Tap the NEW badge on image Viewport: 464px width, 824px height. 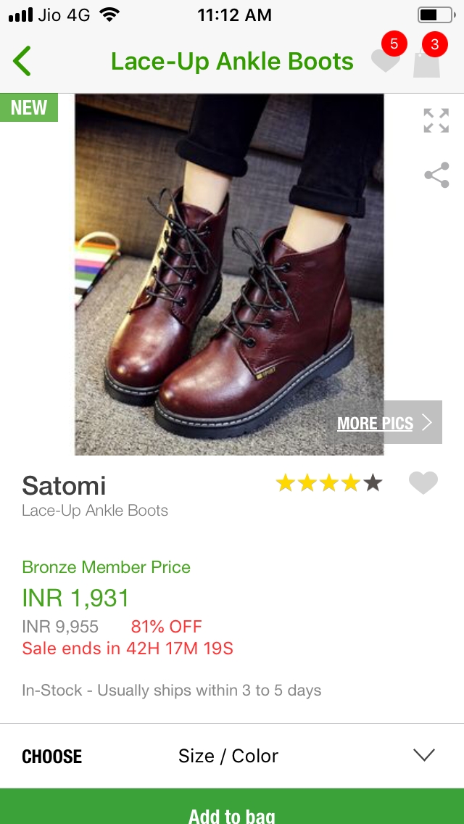coord(29,108)
